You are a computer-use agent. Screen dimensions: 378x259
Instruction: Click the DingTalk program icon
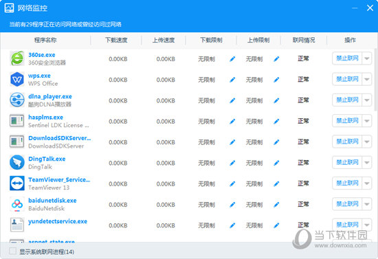point(17,162)
